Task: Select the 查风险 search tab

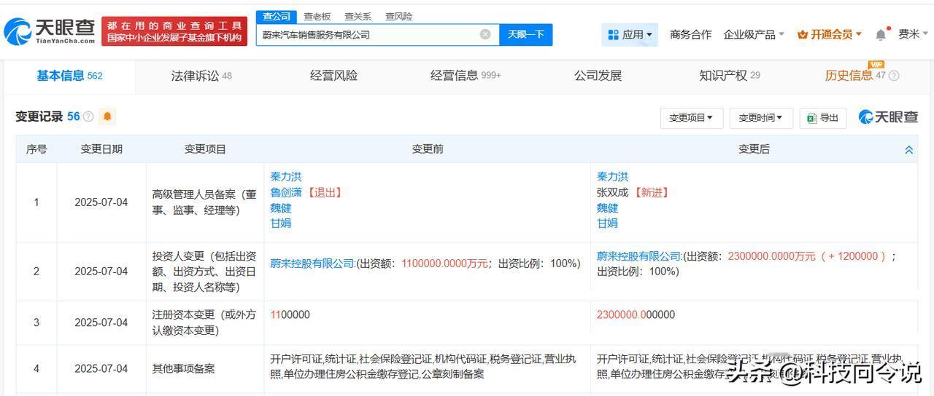Action: (x=398, y=16)
